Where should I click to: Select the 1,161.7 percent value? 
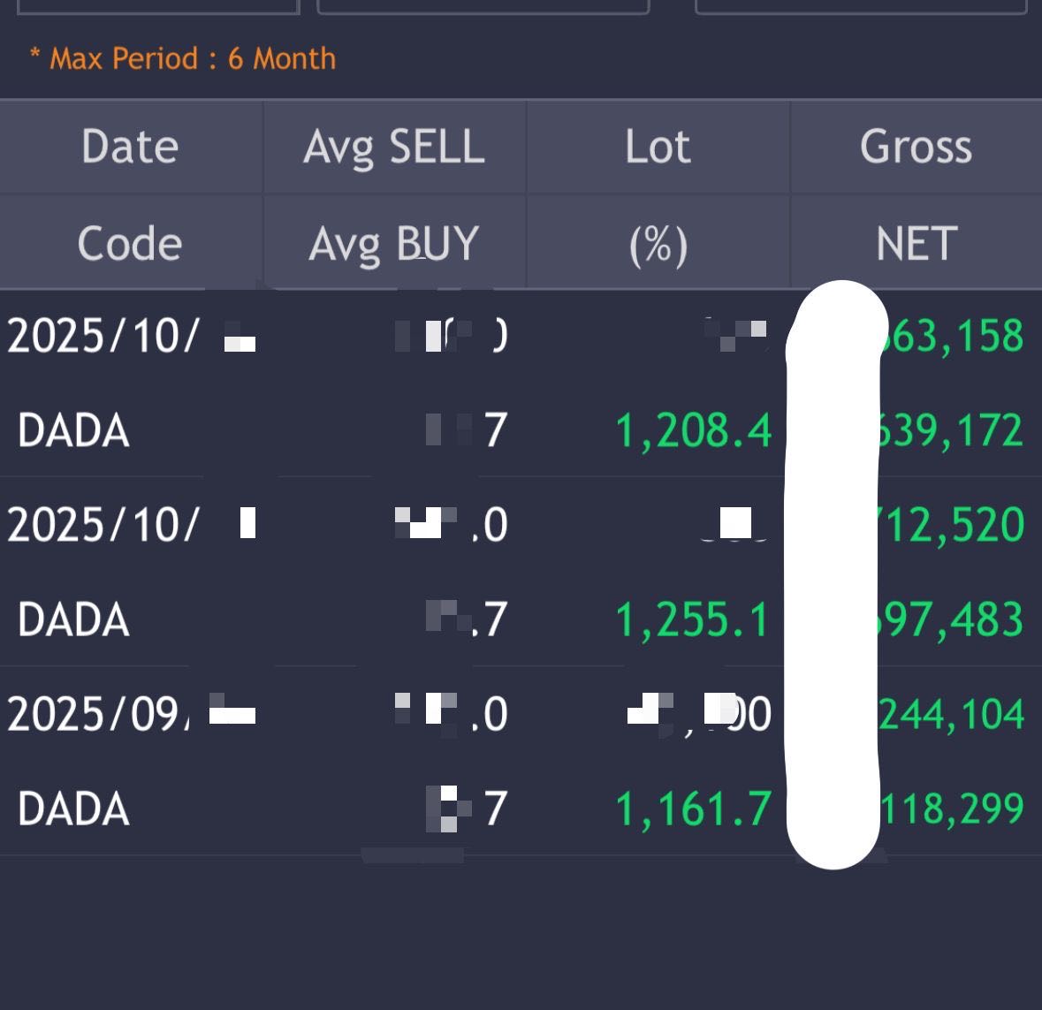pyautogui.click(x=693, y=809)
